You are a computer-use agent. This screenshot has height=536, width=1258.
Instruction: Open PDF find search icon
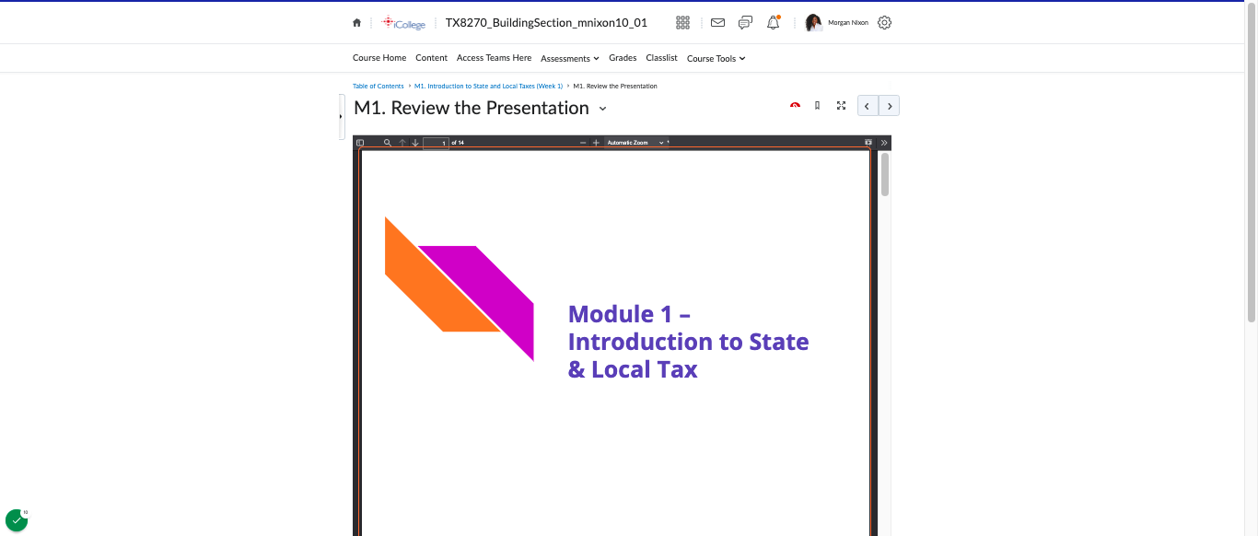(x=388, y=143)
